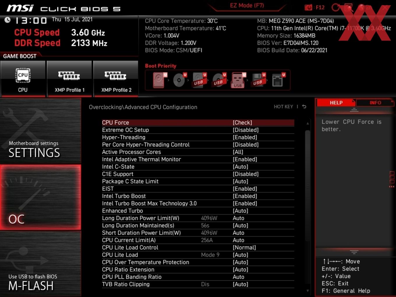Open the search magnifier icon
The image size is (396, 297).
348,7
